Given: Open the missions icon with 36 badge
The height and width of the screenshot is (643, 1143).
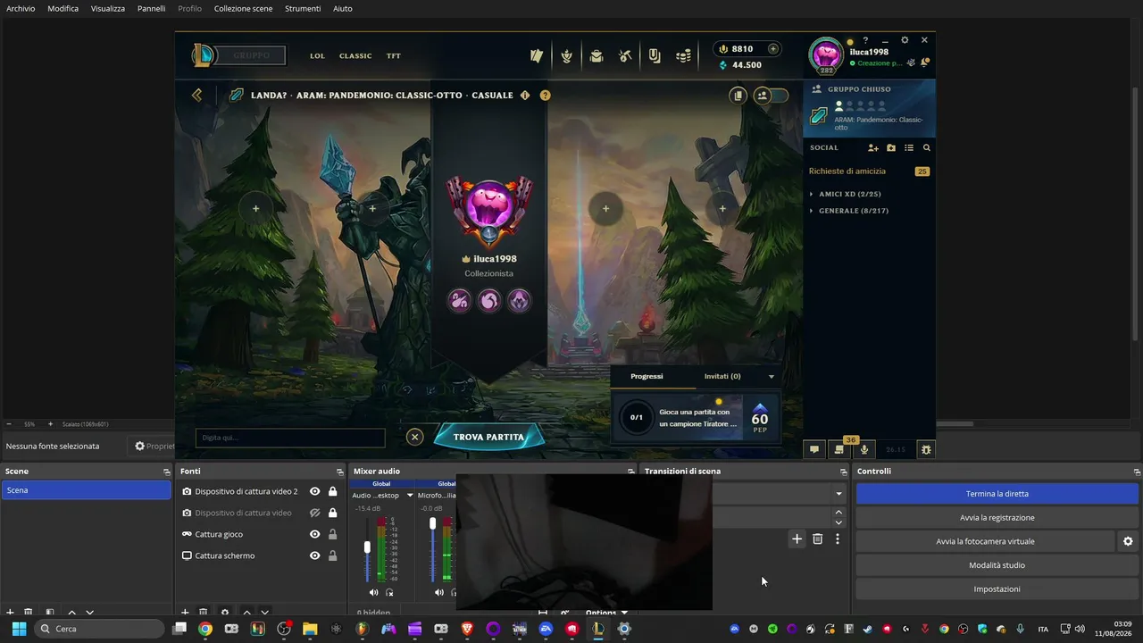Looking at the screenshot, I should click(839, 448).
